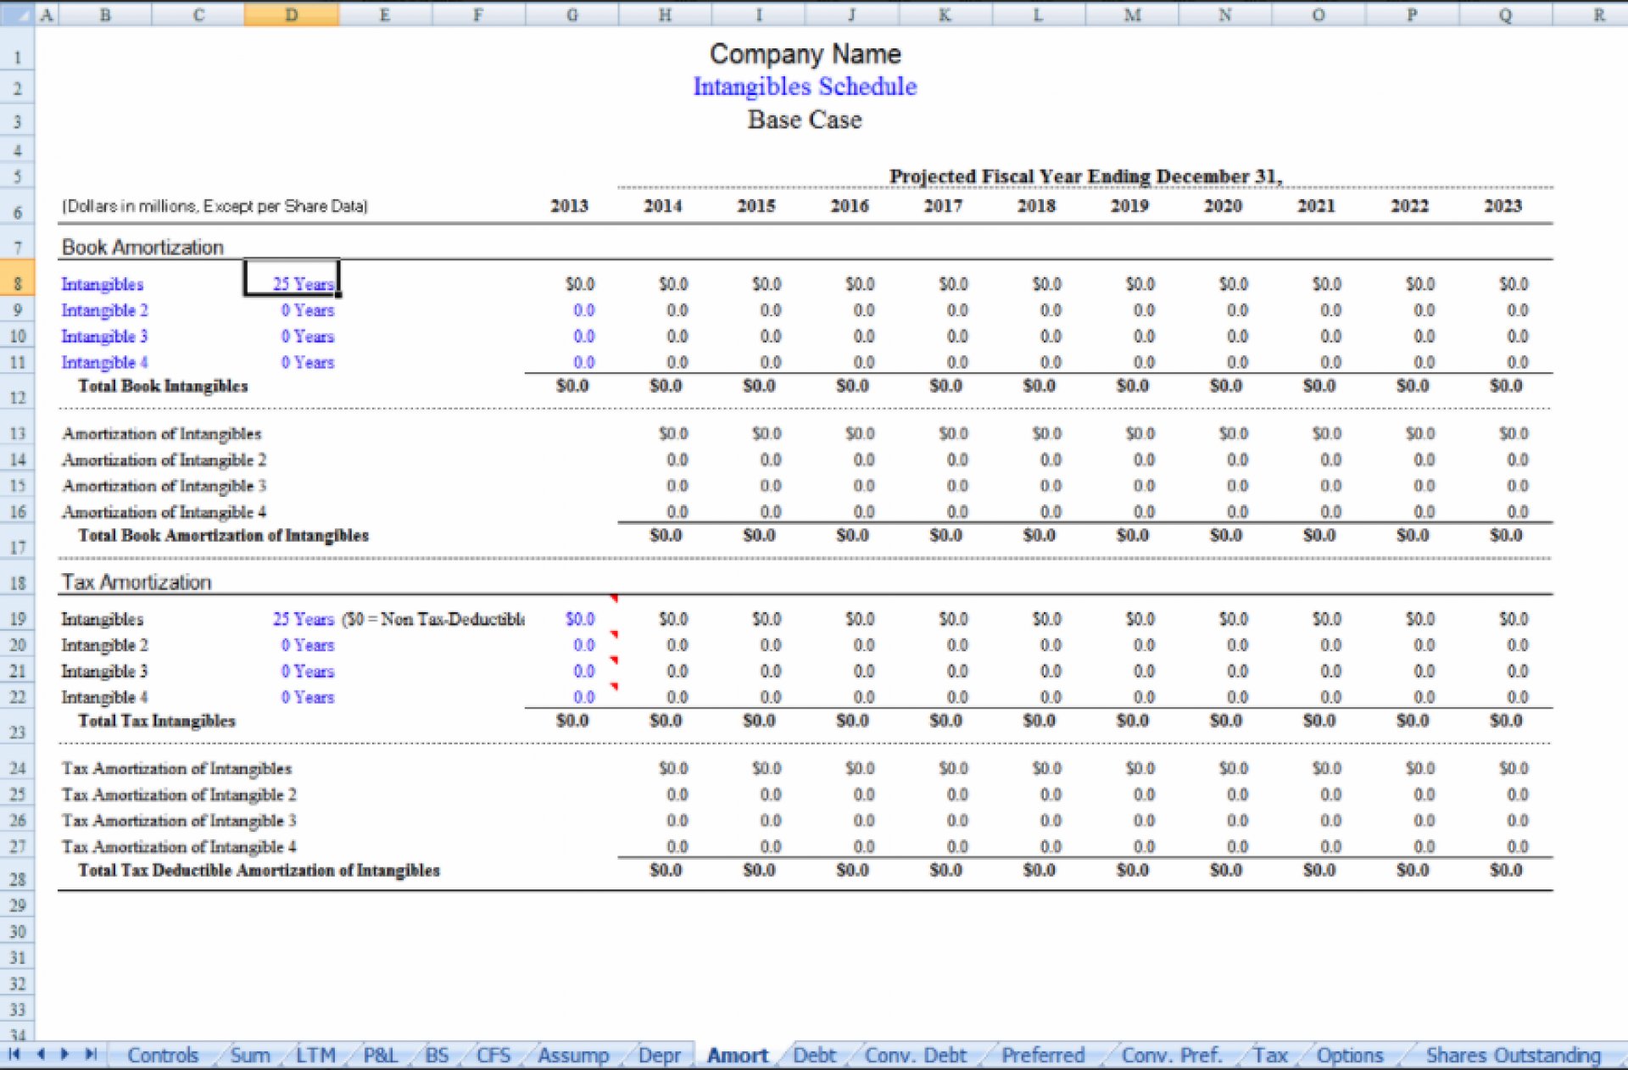
Task: Select the active Amort sheet tab
Action: point(738,1056)
